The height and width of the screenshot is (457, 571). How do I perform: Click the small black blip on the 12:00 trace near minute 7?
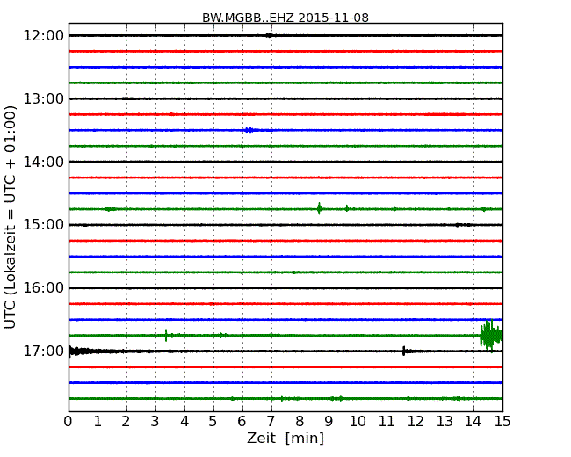[x=269, y=35]
